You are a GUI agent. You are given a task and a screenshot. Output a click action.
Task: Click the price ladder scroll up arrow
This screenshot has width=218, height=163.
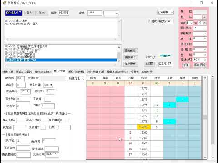(x=205, y=78)
